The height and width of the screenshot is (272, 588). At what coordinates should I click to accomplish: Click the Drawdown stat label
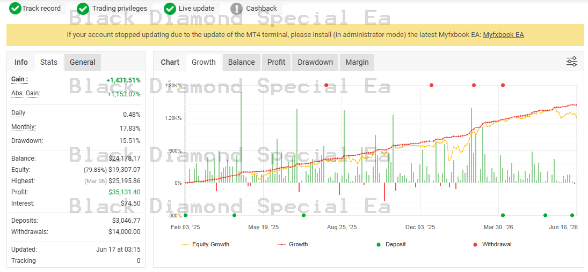(x=27, y=141)
